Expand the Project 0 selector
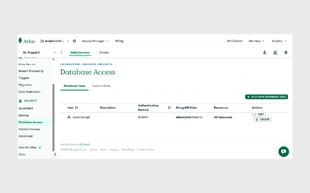This screenshot has width=310, height=193. 55,52
